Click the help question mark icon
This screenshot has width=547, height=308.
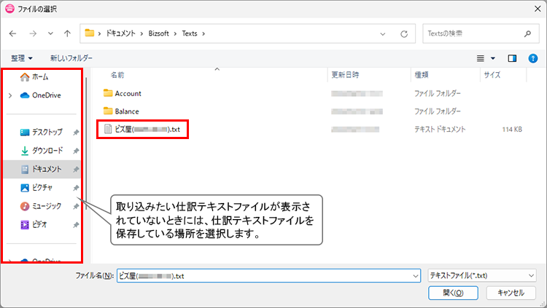pos(532,58)
